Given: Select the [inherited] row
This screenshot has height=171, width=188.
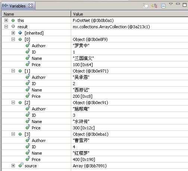Looking at the screenshot, I should click(95, 33).
